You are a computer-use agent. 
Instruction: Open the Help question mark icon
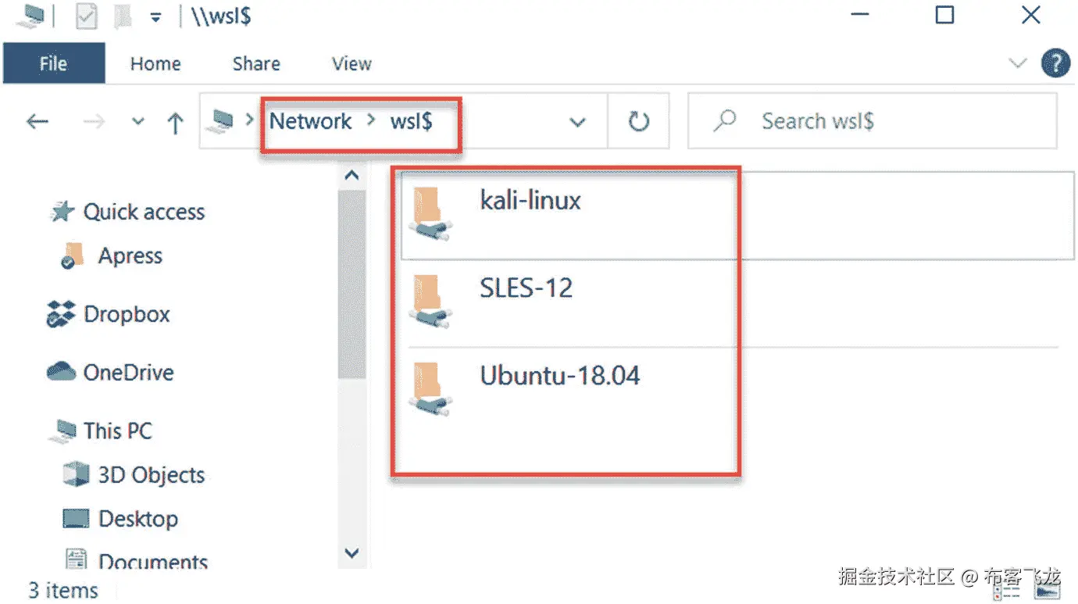tap(1055, 63)
